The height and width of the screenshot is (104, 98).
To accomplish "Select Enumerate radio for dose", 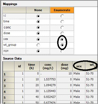I will pos(62,34).
